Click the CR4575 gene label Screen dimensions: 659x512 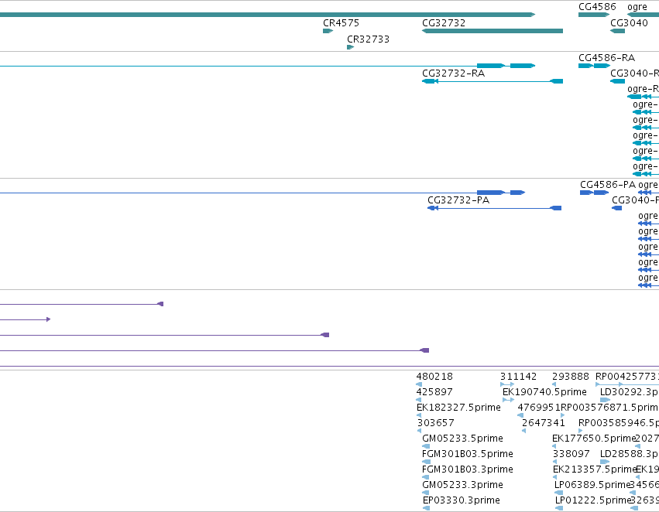[x=341, y=23]
